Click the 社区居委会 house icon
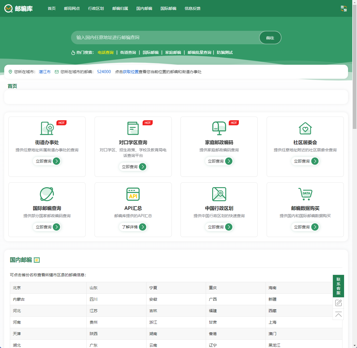357x348 pixels. point(305,128)
